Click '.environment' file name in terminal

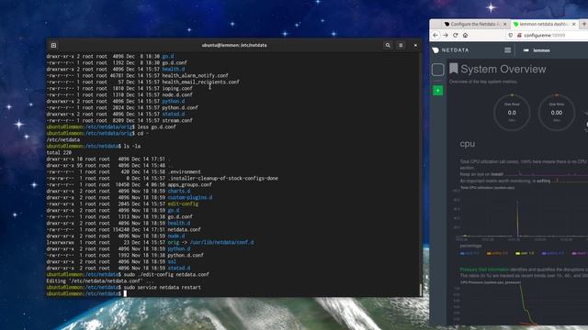(x=184, y=171)
